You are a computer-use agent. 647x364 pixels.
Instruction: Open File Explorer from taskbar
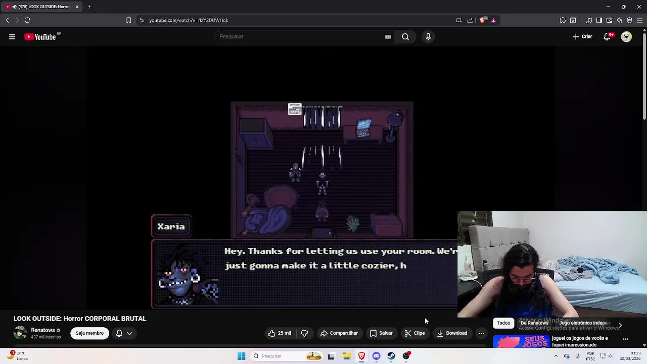point(346,356)
